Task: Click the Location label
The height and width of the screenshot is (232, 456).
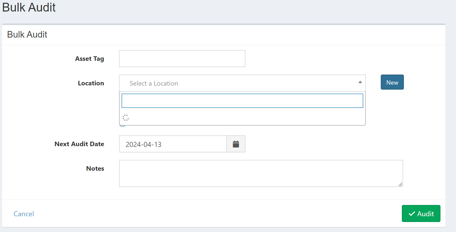Action: coord(91,83)
